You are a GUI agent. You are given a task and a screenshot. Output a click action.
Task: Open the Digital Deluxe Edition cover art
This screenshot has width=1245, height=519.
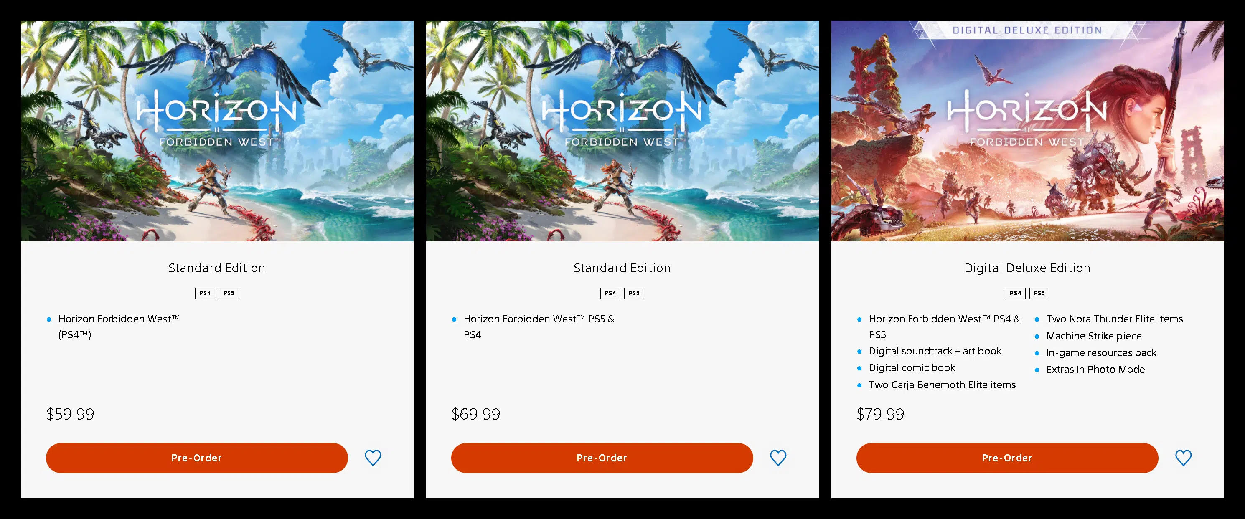click(x=1027, y=131)
